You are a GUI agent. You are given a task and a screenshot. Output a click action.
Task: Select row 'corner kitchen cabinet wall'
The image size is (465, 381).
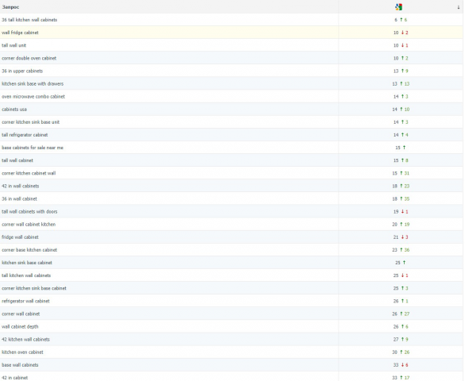point(232,173)
